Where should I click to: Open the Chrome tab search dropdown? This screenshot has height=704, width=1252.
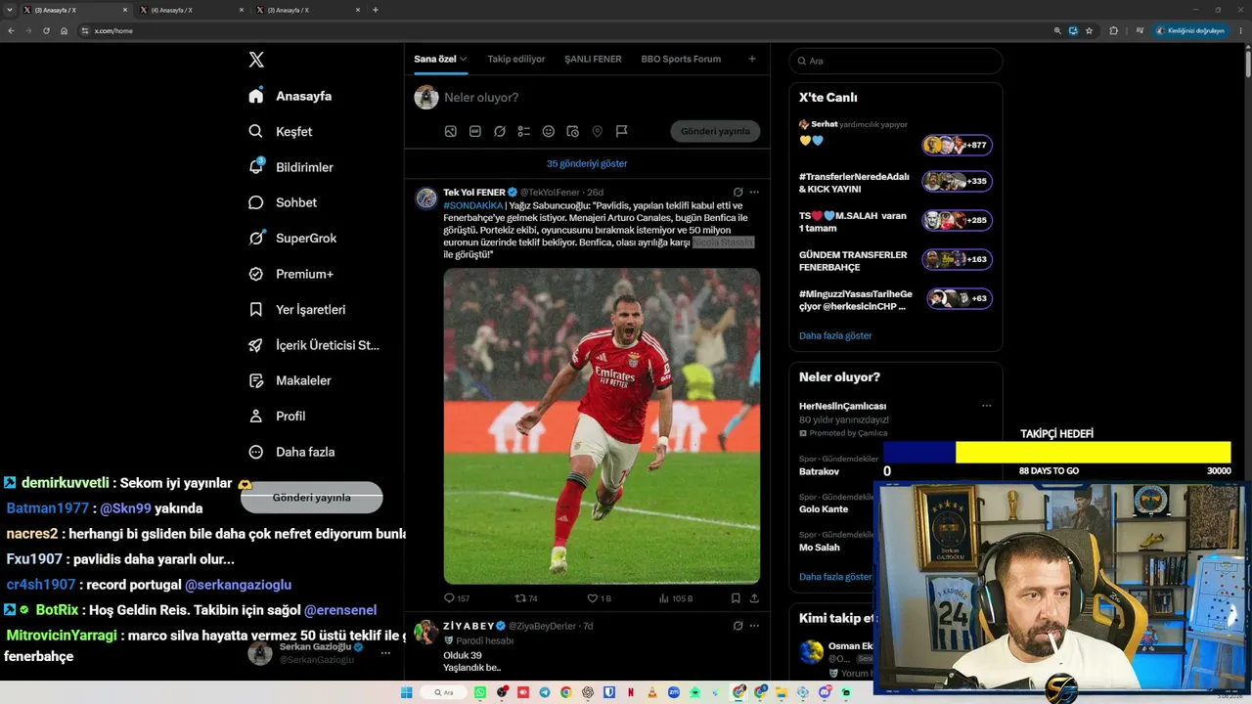click(12, 10)
